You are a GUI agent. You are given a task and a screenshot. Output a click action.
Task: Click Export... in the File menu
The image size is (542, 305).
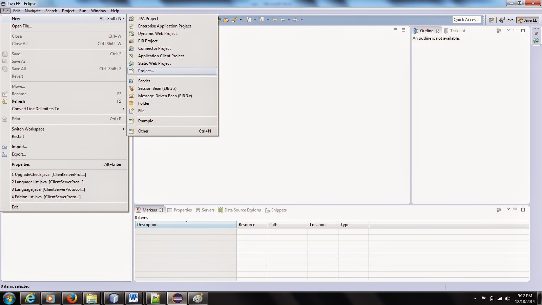click(x=64, y=154)
